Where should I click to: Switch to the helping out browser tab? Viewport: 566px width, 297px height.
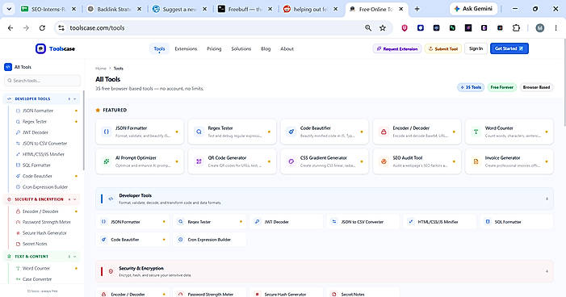(310, 10)
